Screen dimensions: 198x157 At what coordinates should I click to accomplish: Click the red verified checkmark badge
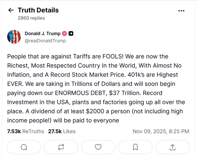[x=65, y=34]
